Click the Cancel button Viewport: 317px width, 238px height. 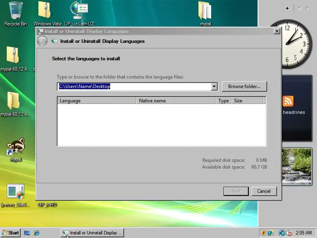(264, 191)
